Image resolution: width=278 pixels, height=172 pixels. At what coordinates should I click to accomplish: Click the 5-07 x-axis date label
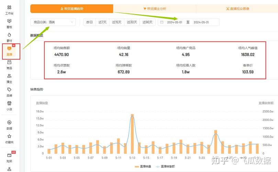(91, 158)
